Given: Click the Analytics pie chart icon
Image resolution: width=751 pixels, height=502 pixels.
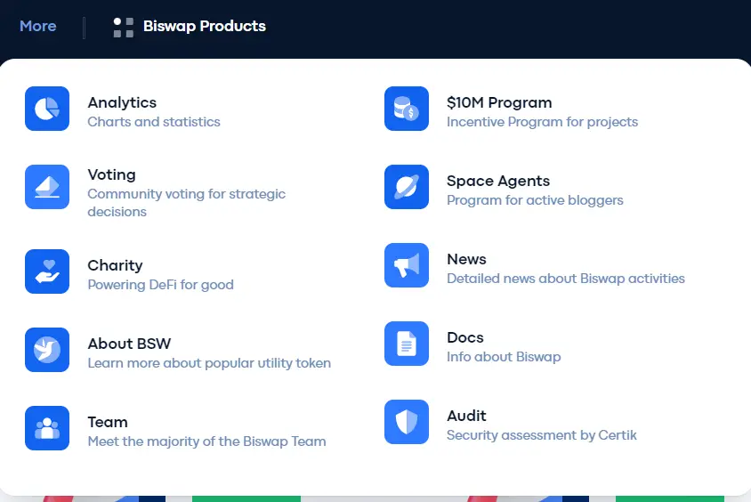Looking at the screenshot, I should (x=47, y=109).
